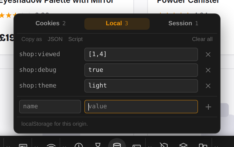
Task: Switch to the Session tab
Action: click(183, 23)
